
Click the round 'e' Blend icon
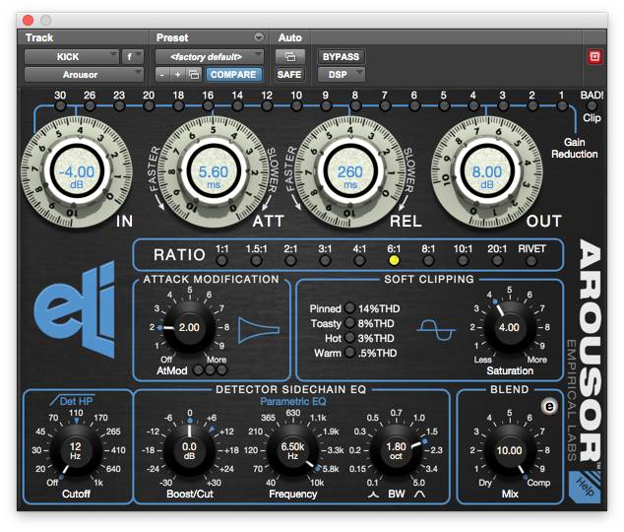pos(549,407)
